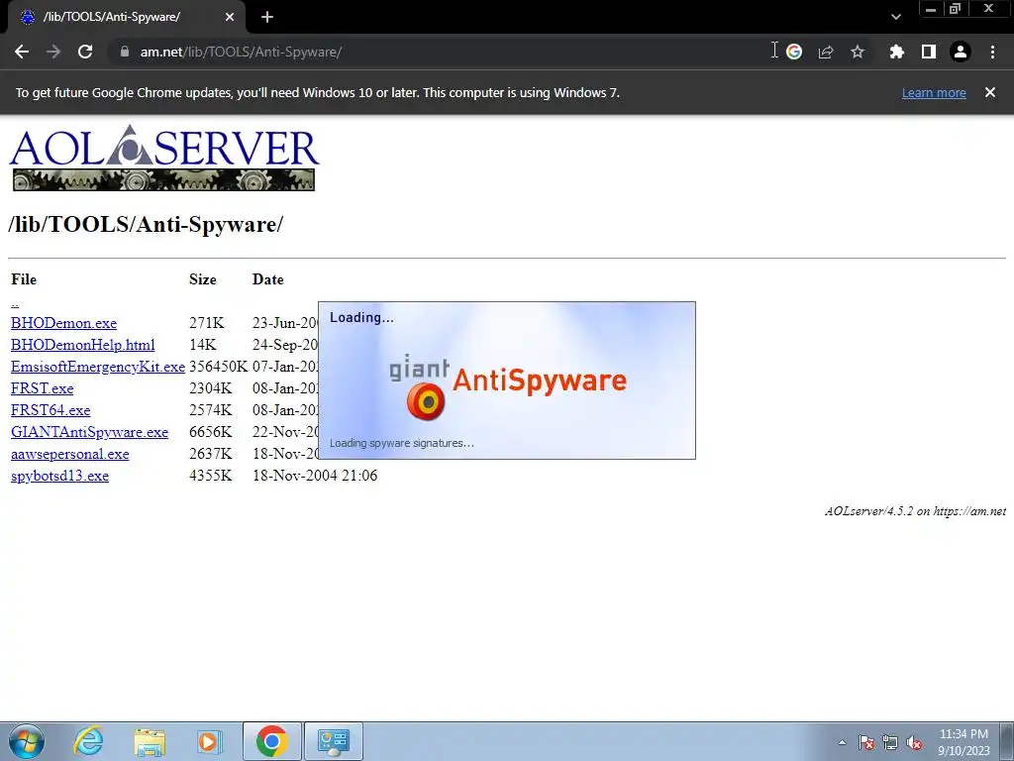The height and width of the screenshot is (761, 1014).
Task: Download spybotsd13.exe
Action: (59, 477)
